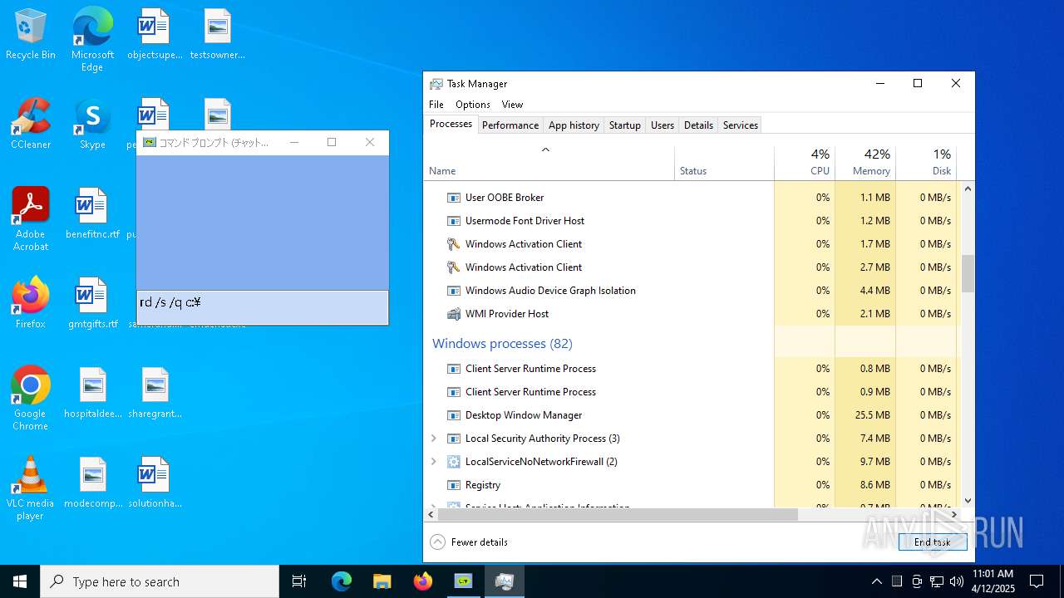Screen dimensions: 1064x598
Task: Select WMI Provider Host process
Action: pos(599,314)
